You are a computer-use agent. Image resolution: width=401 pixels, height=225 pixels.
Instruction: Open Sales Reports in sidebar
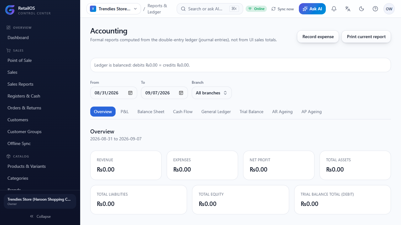pos(40,84)
